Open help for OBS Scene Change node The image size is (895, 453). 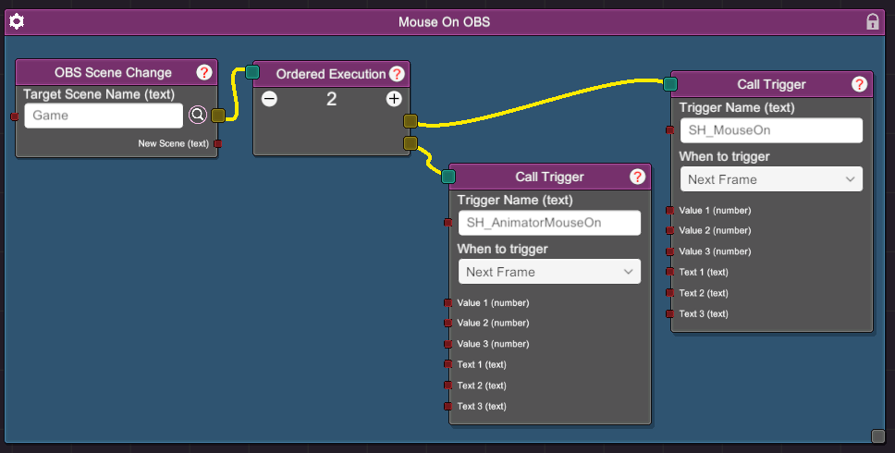point(203,72)
